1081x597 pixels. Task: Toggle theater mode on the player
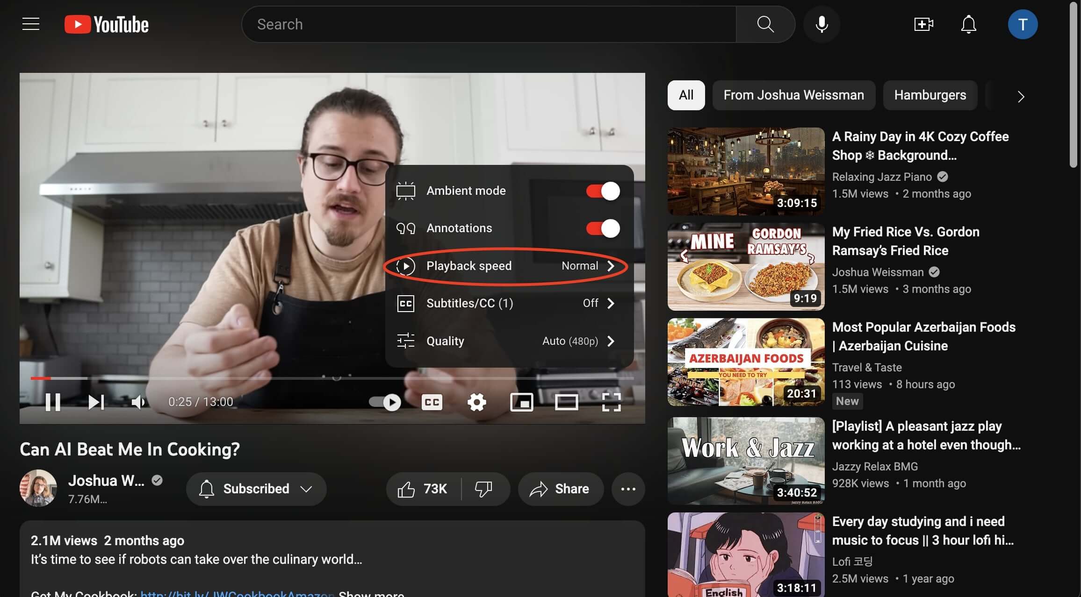567,402
